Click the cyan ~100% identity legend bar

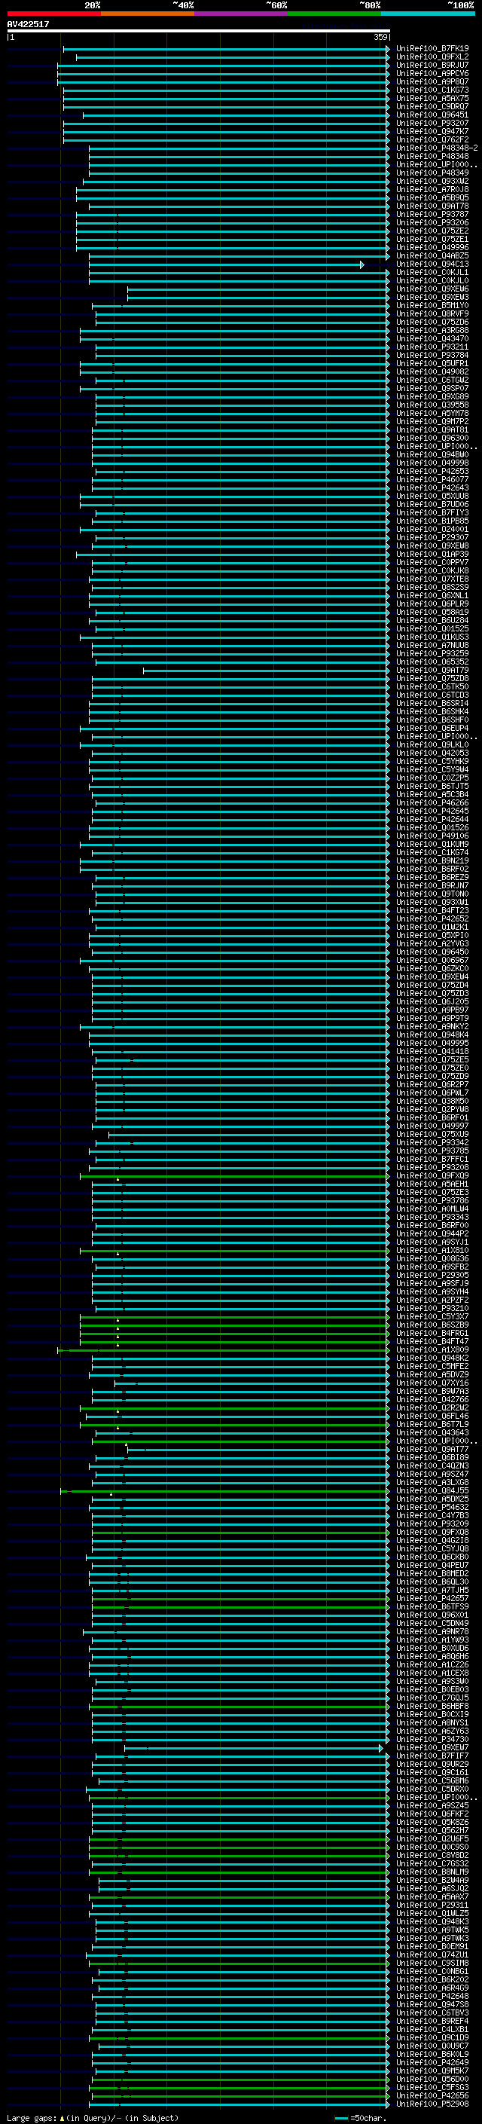[x=428, y=14]
